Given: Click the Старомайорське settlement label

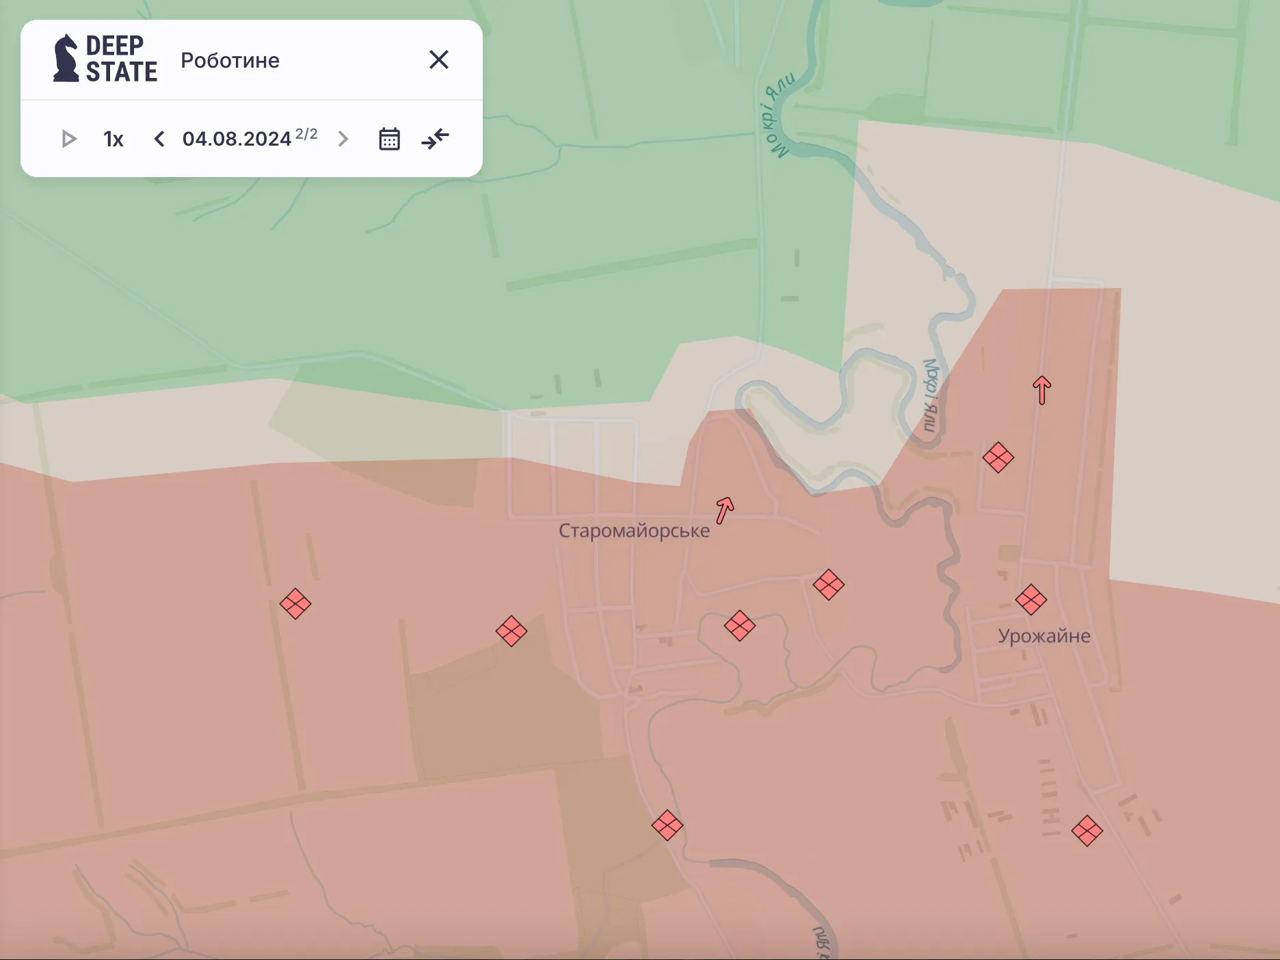Looking at the screenshot, I should coord(634,531).
